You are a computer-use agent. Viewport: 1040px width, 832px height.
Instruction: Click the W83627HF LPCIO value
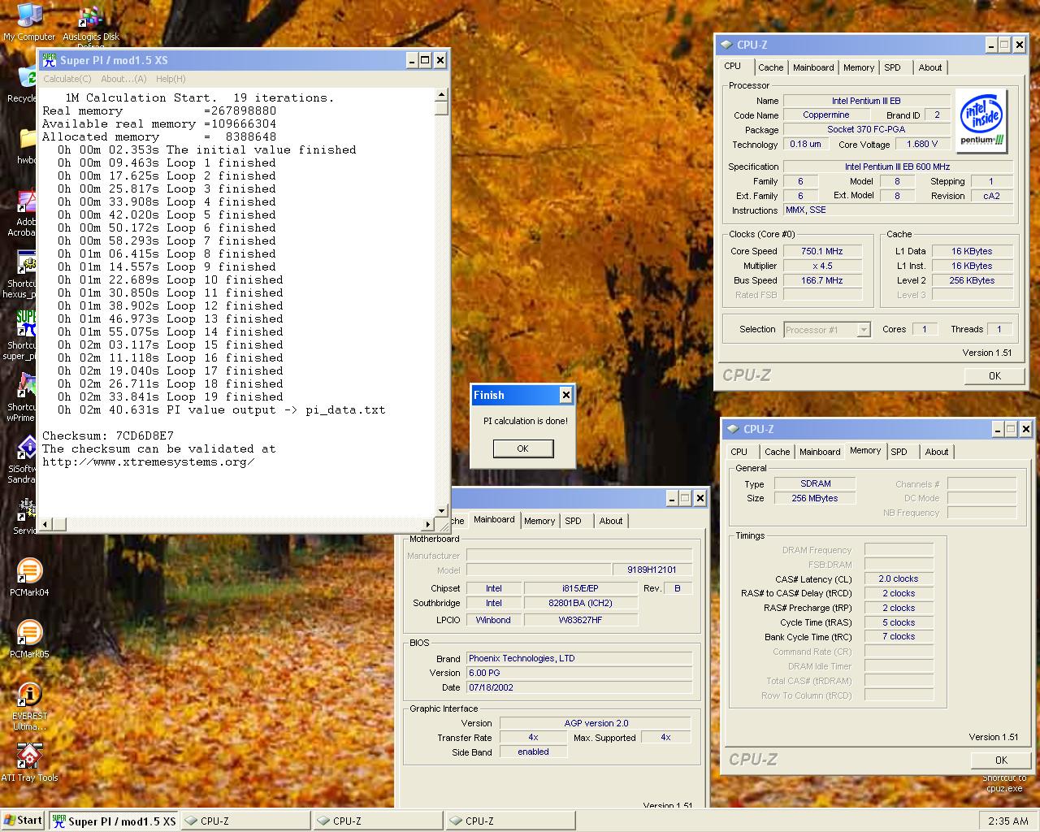coord(580,620)
